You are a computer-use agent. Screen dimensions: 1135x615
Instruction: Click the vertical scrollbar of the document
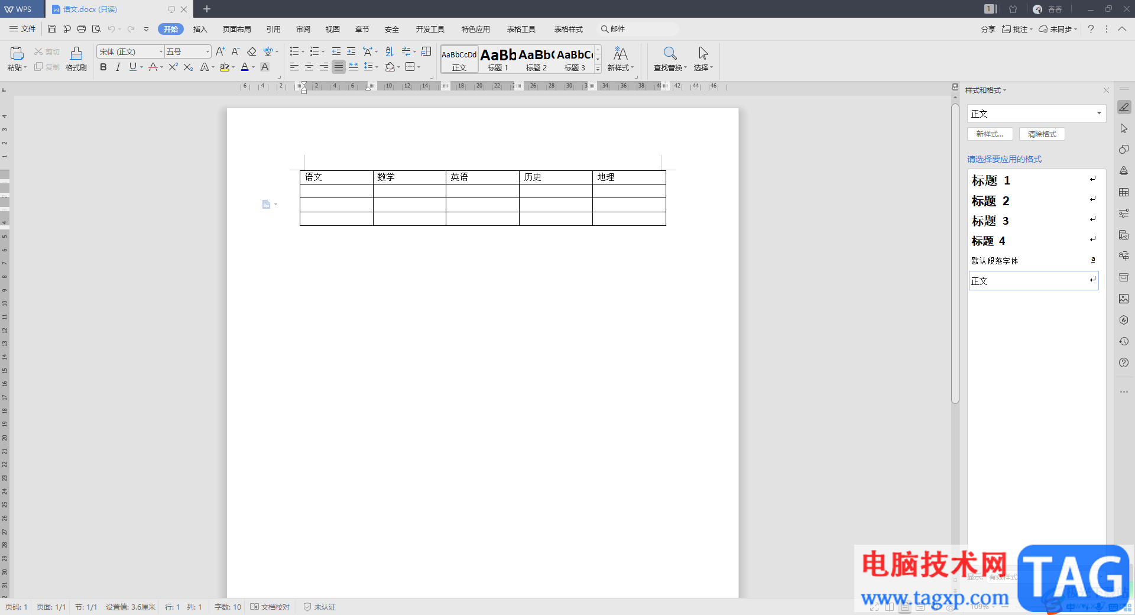tap(955, 254)
